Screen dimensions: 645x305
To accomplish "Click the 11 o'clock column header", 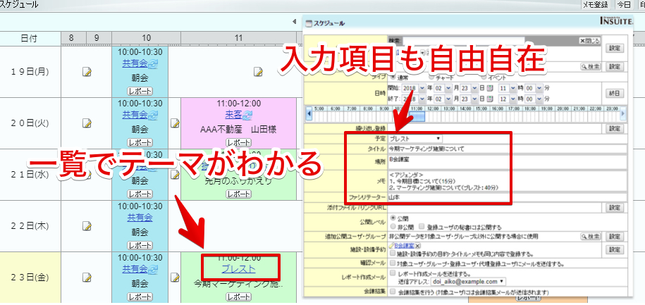I will (238, 39).
